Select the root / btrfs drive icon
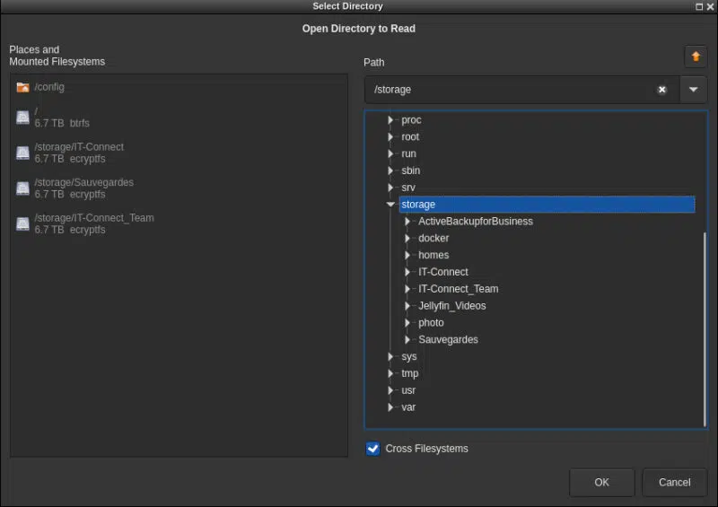Image resolution: width=718 pixels, height=507 pixels. (22, 118)
